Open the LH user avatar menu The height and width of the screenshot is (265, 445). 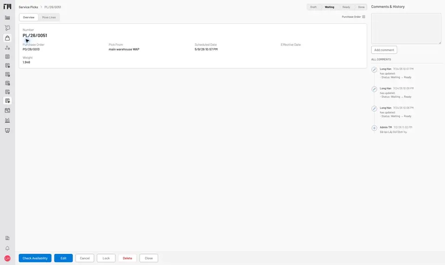pos(7,258)
